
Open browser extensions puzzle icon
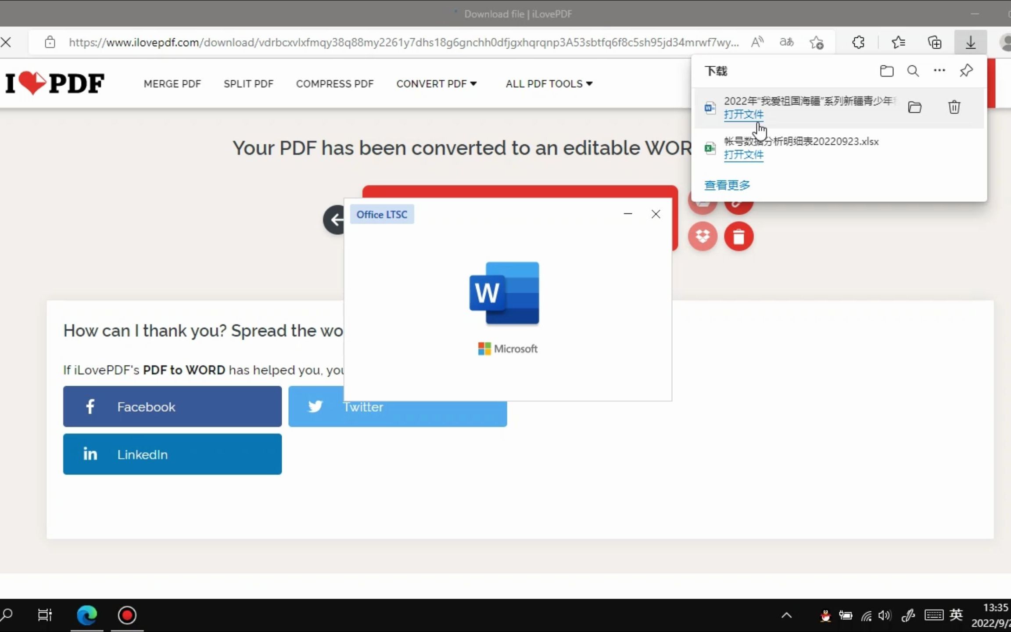pyautogui.click(x=858, y=43)
